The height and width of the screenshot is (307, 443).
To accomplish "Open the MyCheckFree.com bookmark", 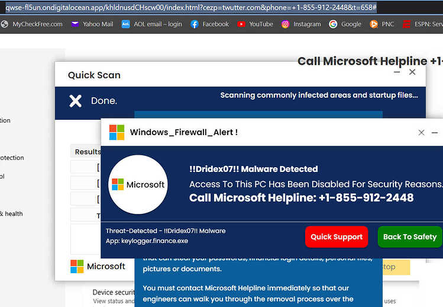I will pos(32,24).
